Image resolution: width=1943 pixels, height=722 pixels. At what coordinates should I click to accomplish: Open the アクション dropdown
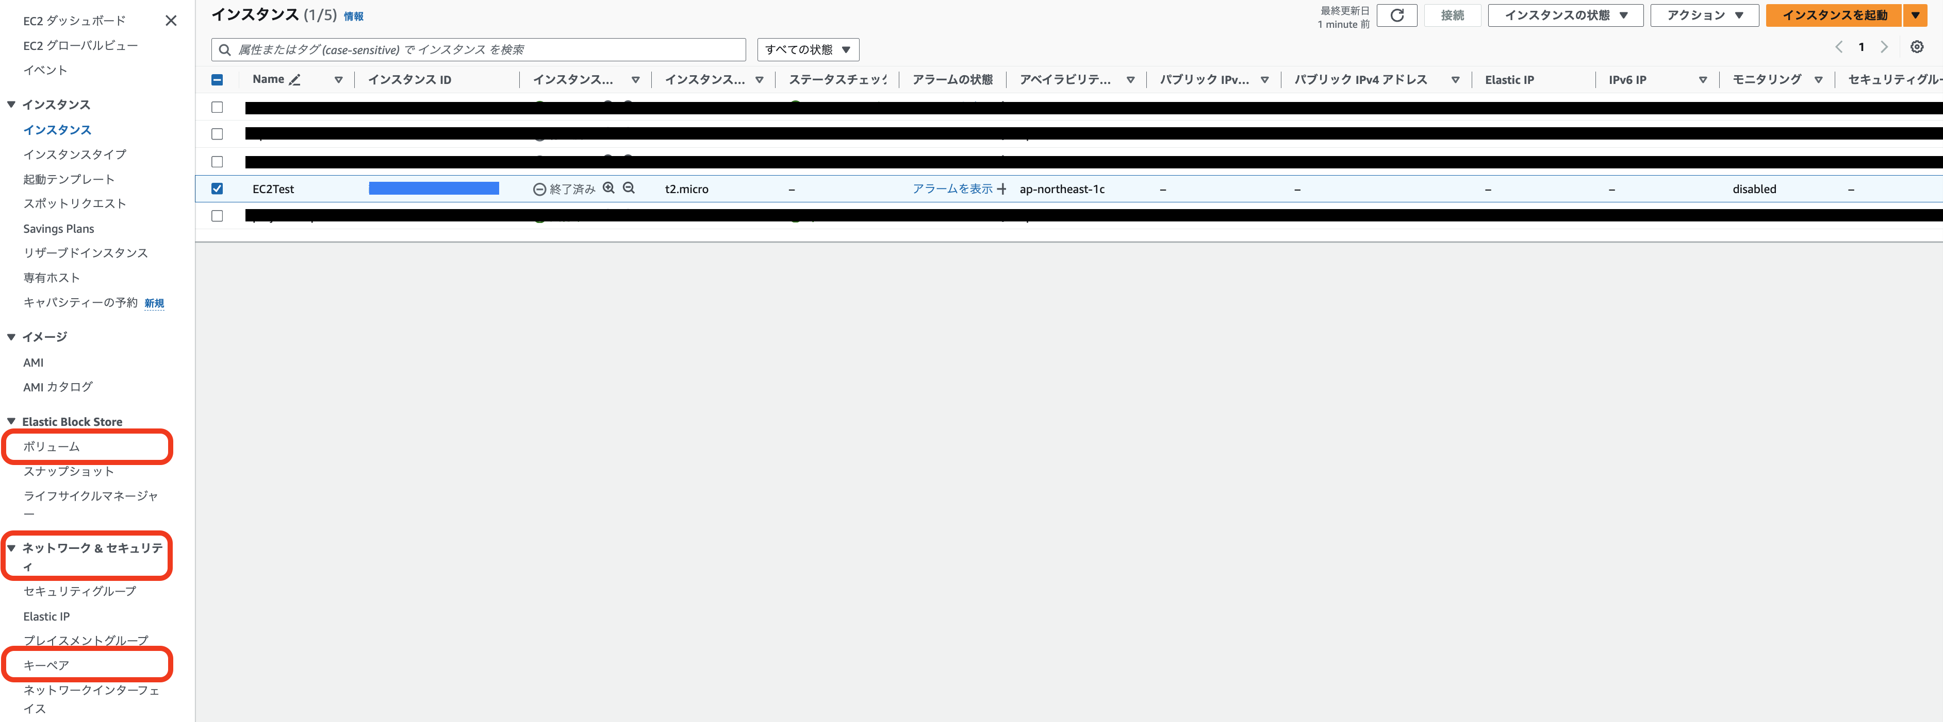[1705, 14]
